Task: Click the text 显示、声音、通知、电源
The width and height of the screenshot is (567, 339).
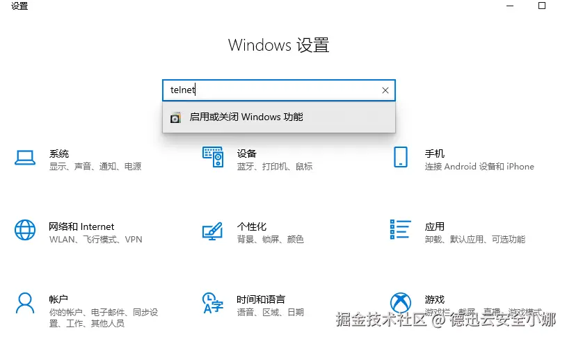Action: [95, 167]
